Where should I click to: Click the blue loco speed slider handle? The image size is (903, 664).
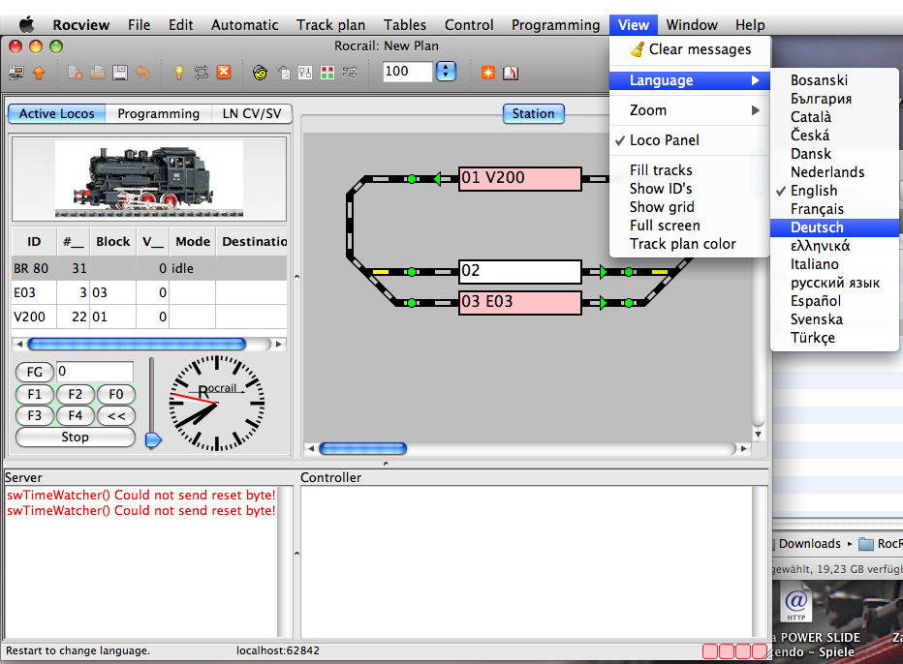point(152,440)
